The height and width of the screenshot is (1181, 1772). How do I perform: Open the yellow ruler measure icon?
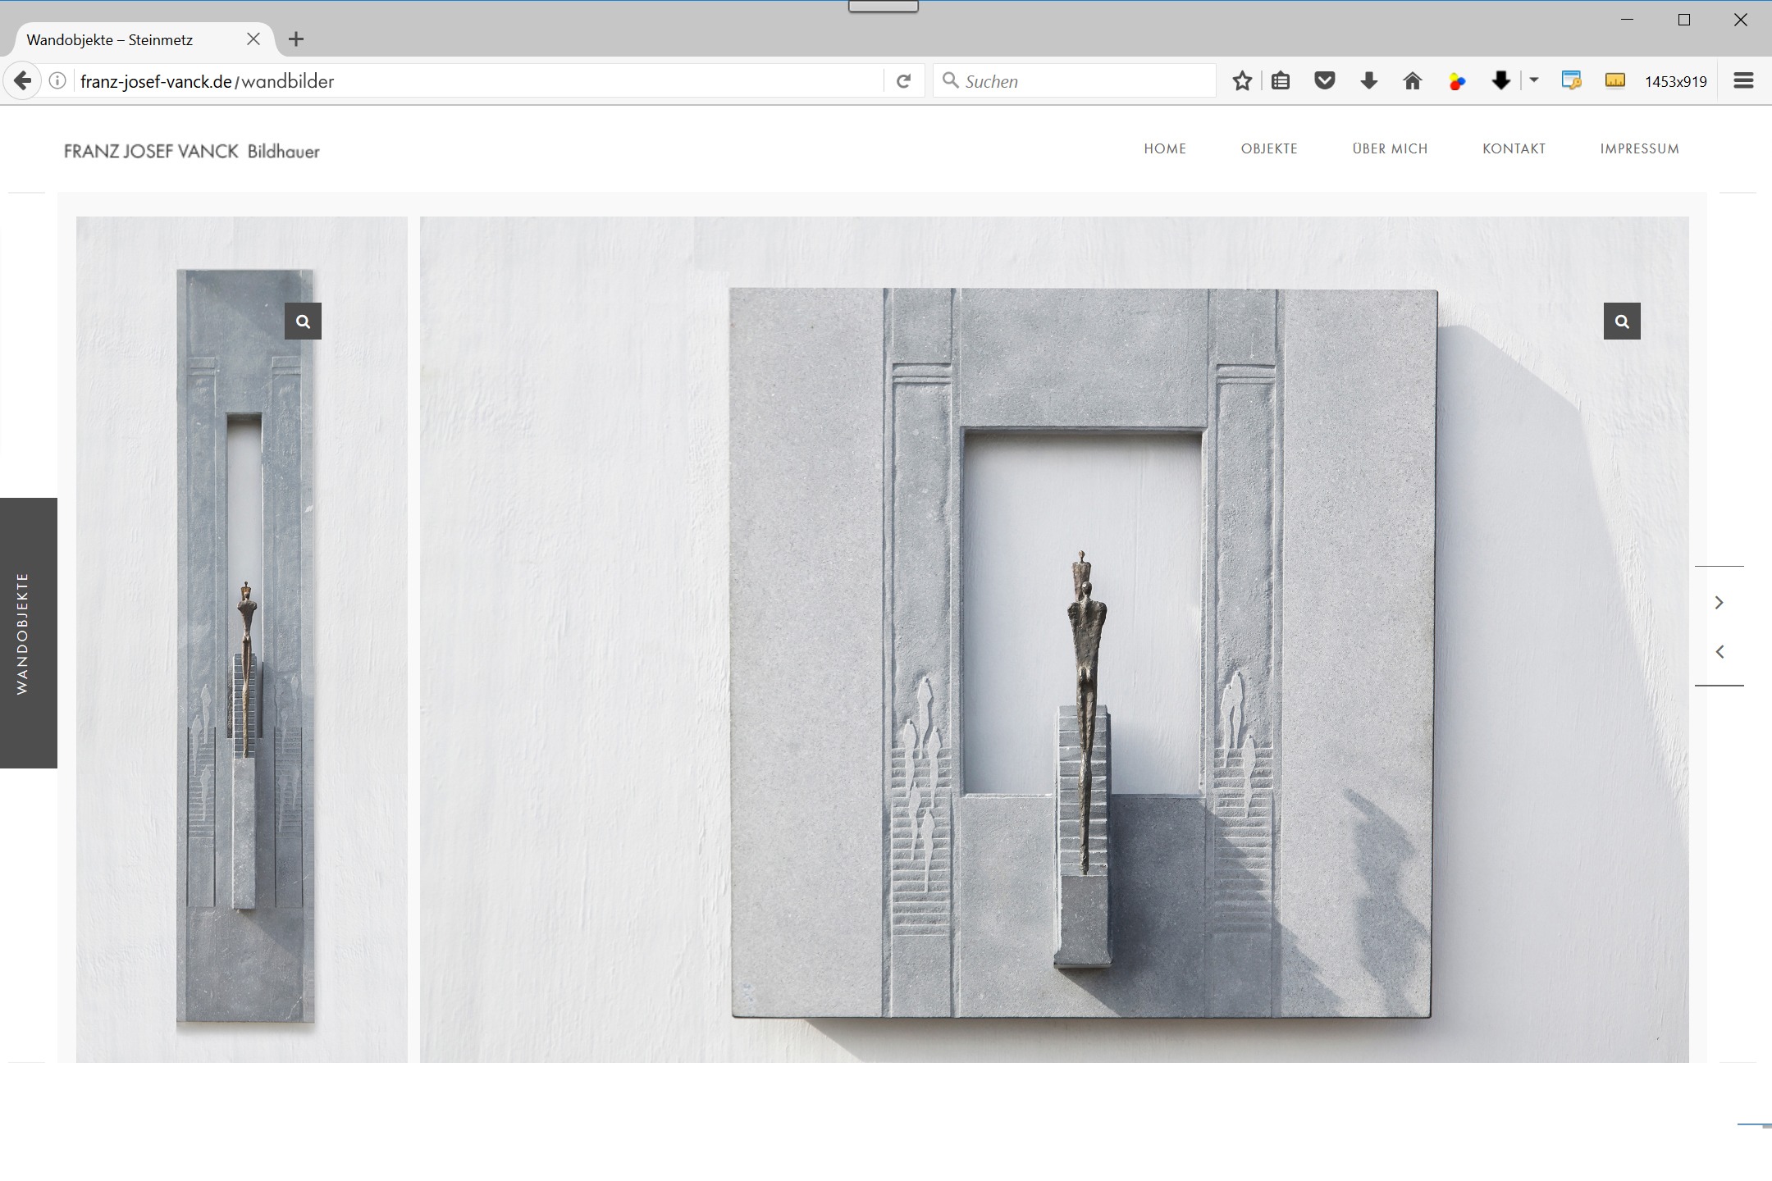(x=1614, y=80)
